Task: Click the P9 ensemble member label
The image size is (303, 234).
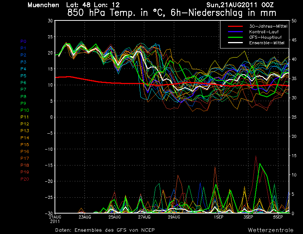Action: 23,103
